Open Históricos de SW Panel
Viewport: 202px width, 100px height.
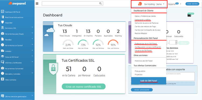click(144, 61)
